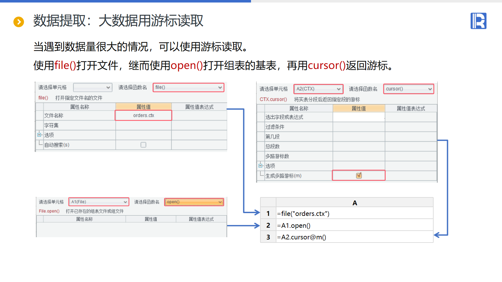Select the 总段数 property row
This screenshot has height=282, width=502.
point(299,146)
